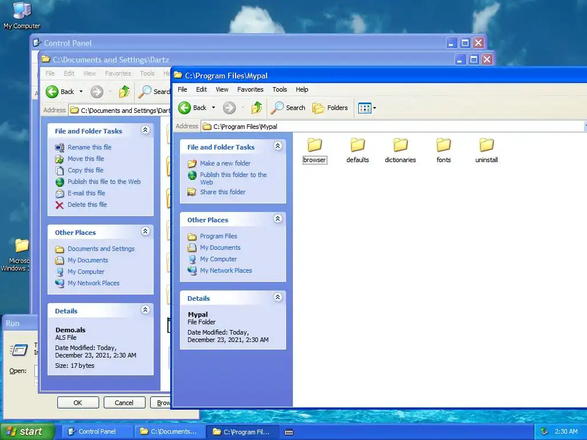The image size is (587, 440).
Task: Open My Network Places in Mypal window
Action: 226,270
